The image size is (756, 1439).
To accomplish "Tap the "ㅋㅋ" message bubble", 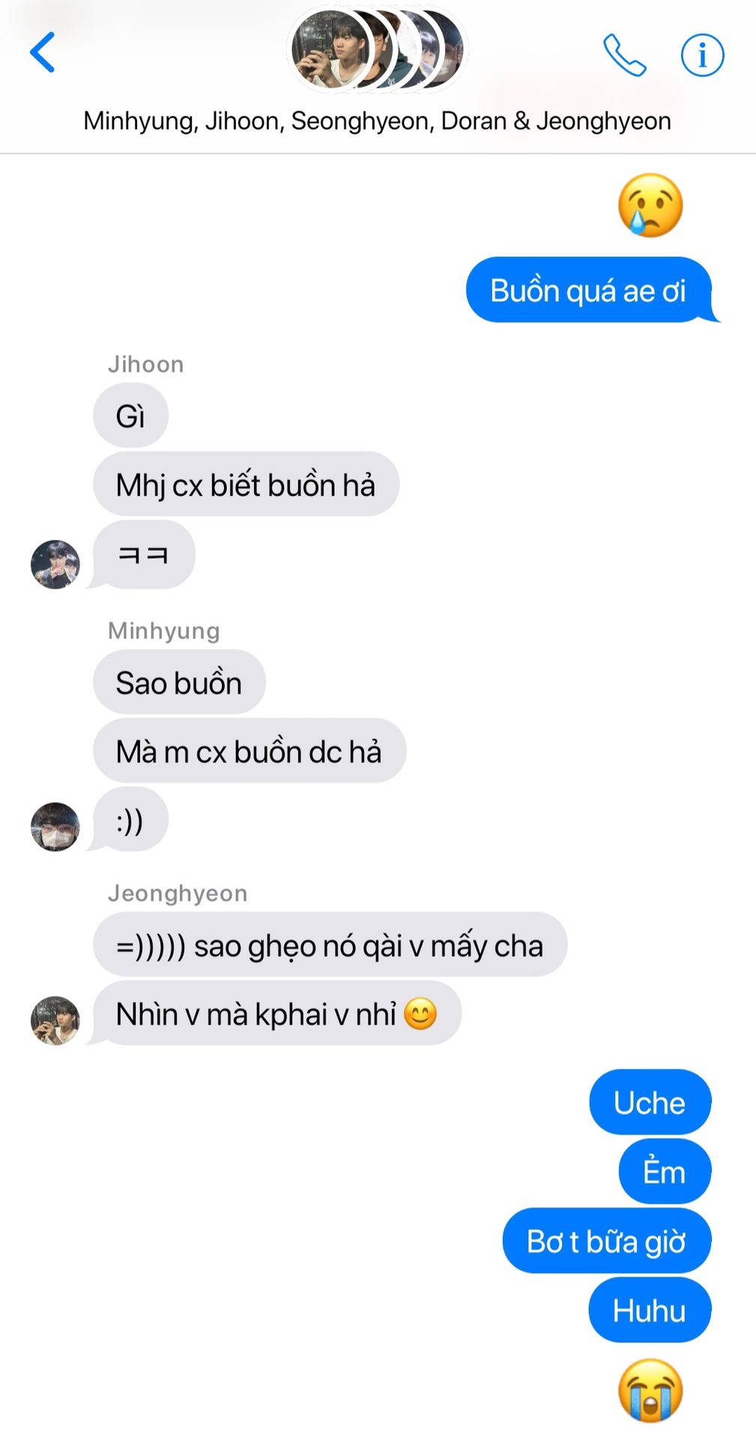I will (x=143, y=554).
